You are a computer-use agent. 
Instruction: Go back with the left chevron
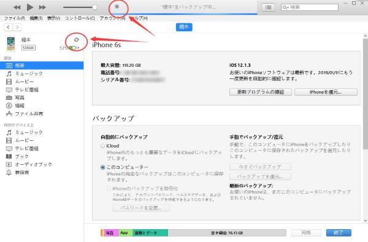[x=9, y=27]
